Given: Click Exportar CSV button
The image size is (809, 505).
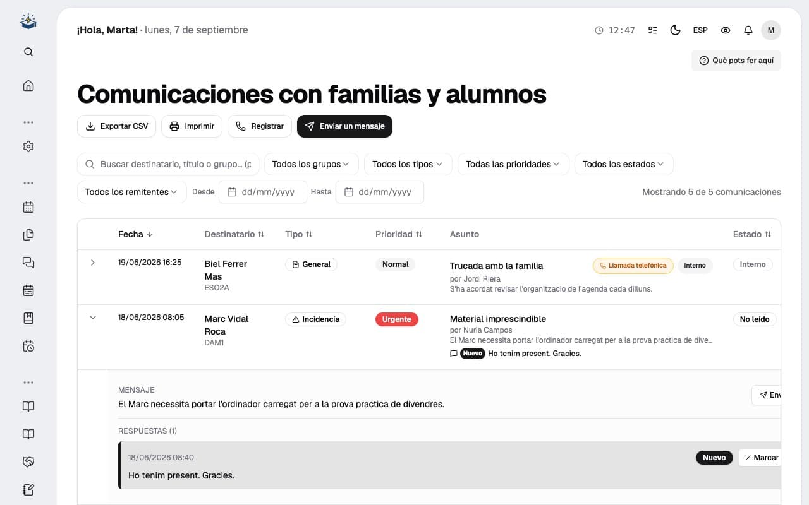Looking at the screenshot, I should 116,126.
